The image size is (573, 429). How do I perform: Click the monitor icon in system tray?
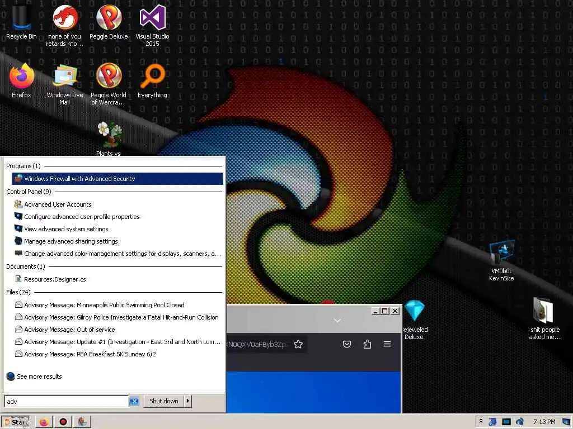click(x=506, y=422)
